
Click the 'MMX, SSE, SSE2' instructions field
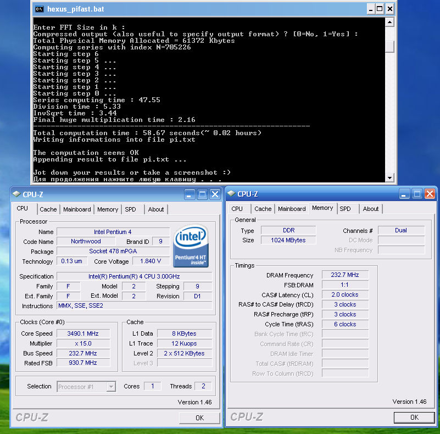pyautogui.click(x=135, y=305)
